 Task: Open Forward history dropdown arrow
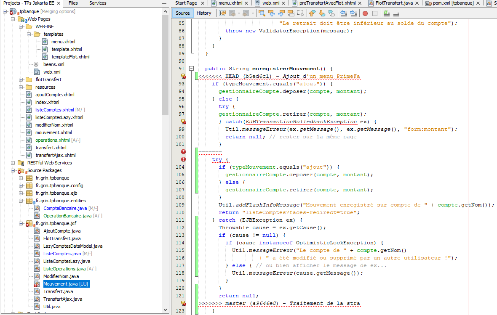(253, 13)
